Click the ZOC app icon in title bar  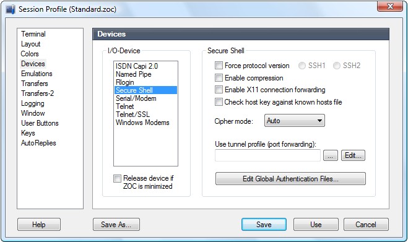pyautogui.click(x=11, y=9)
